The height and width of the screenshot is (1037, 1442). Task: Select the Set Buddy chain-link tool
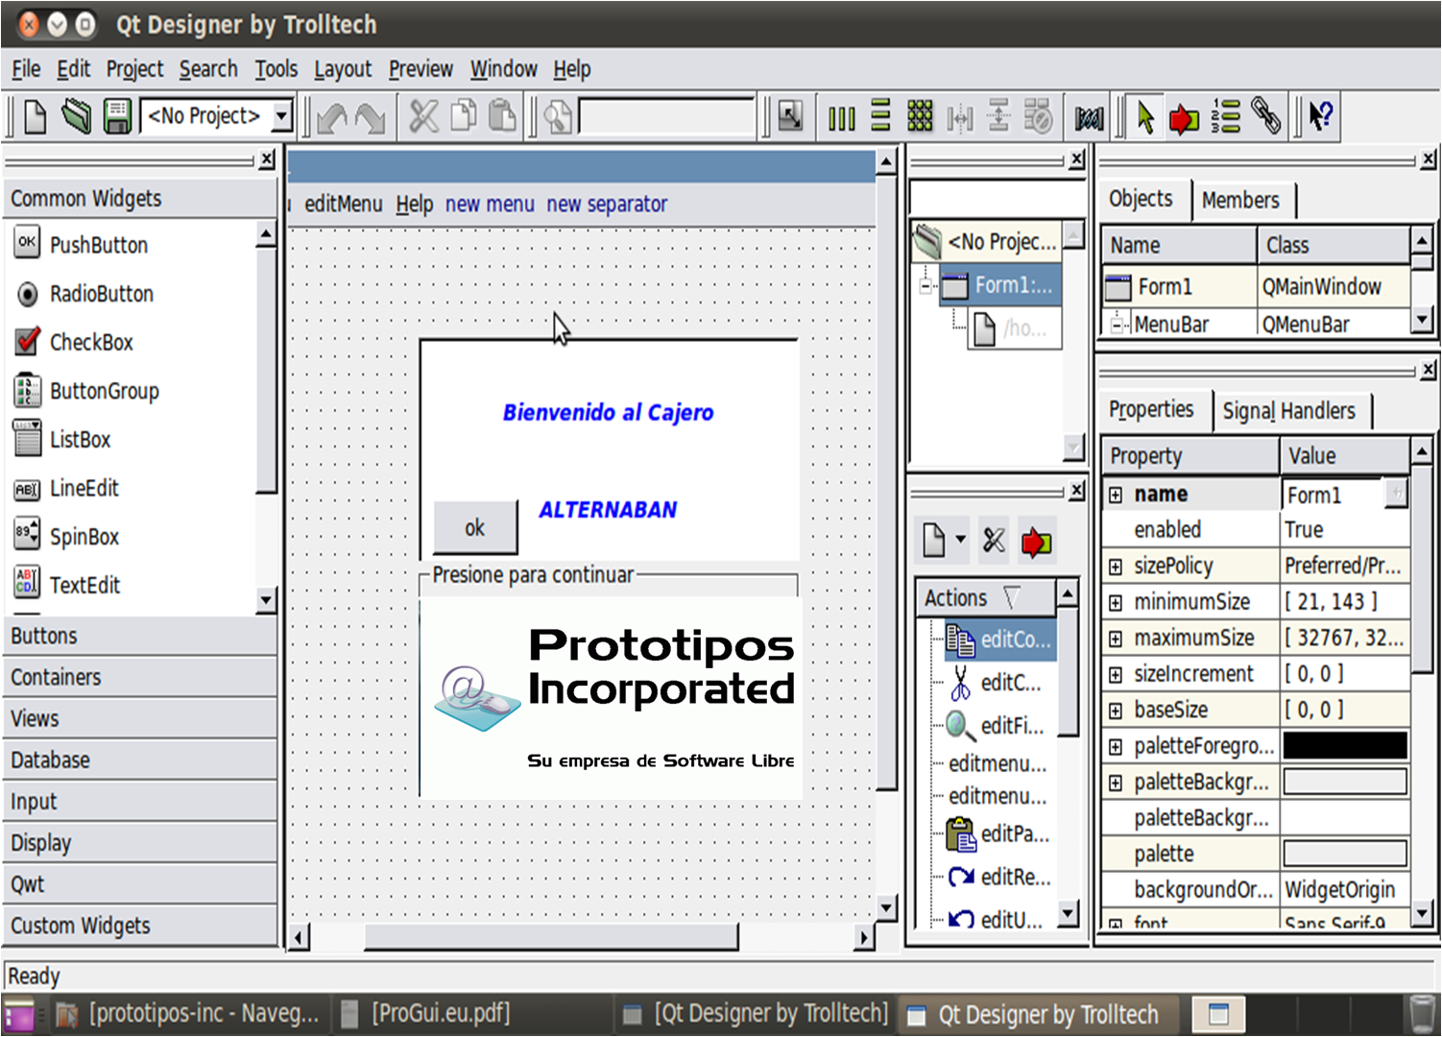click(x=1266, y=116)
